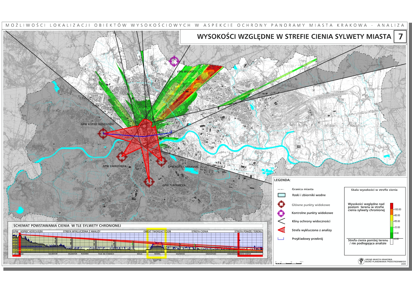412x291 pixels.
Task: Click the purple Kontrolne punkty widokowe legend icon
Action: (x=281, y=213)
